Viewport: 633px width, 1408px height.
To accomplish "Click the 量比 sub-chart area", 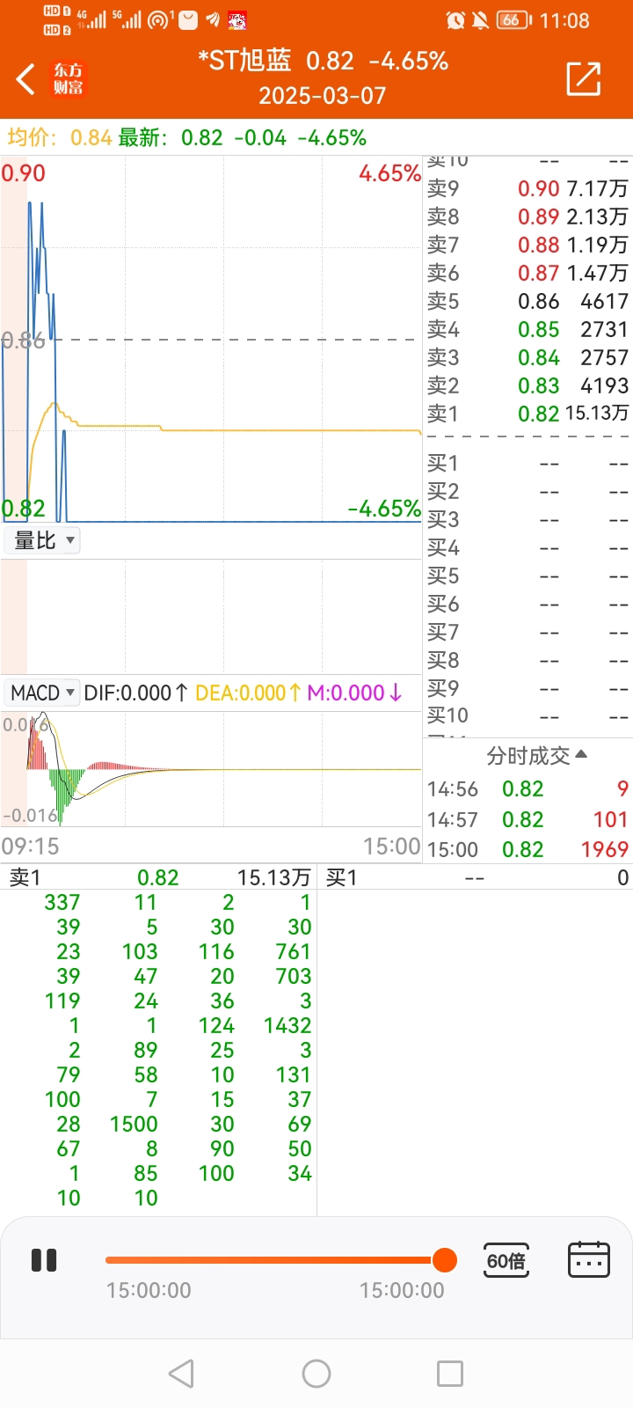I will [211, 616].
